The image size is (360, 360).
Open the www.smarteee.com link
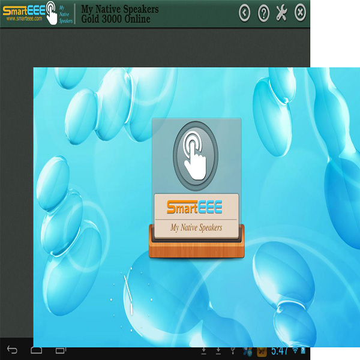click(23, 19)
